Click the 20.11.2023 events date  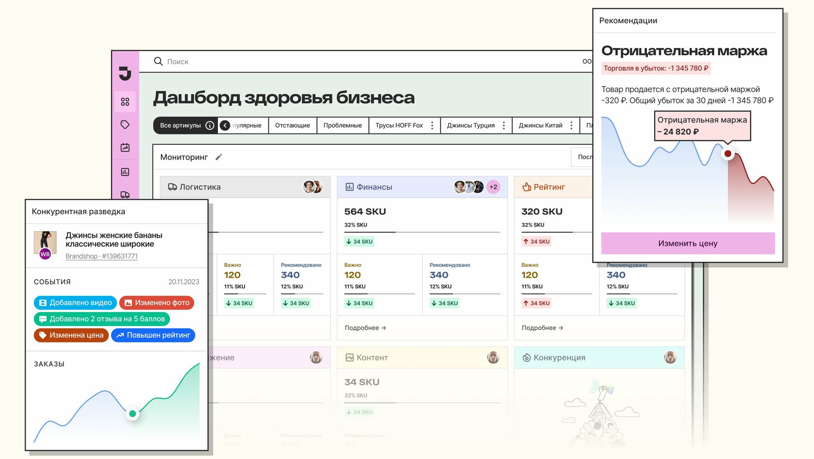[184, 282]
